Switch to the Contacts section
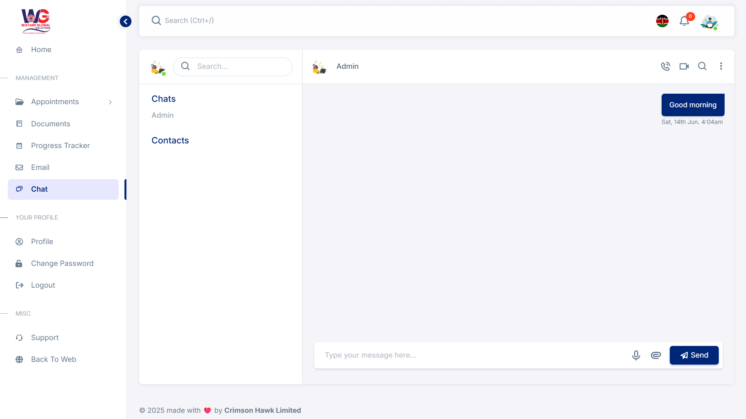The width and height of the screenshot is (746, 419). (170, 140)
